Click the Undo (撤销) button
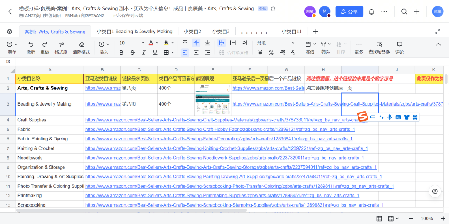The image size is (449, 224). [x=31, y=48]
